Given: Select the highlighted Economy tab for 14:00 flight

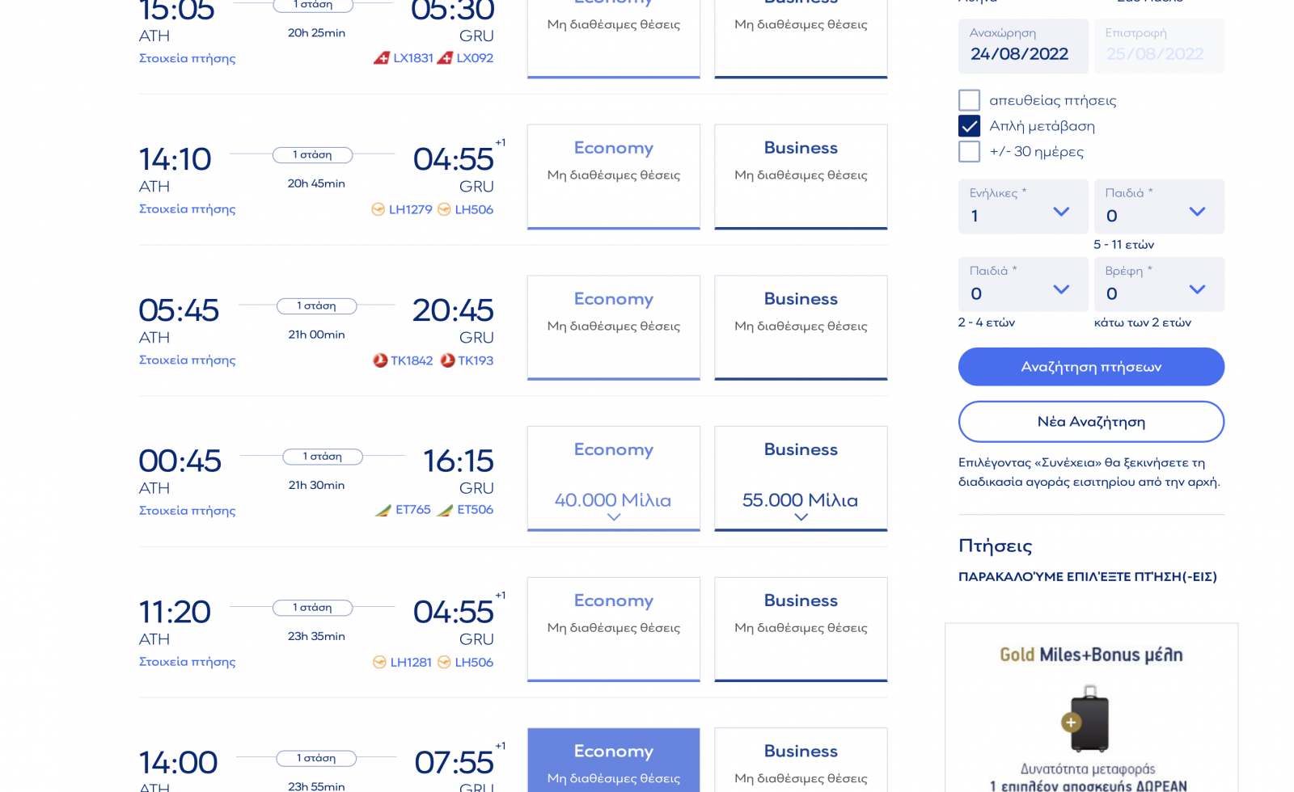Looking at the screenshot, I should [614, 760].
